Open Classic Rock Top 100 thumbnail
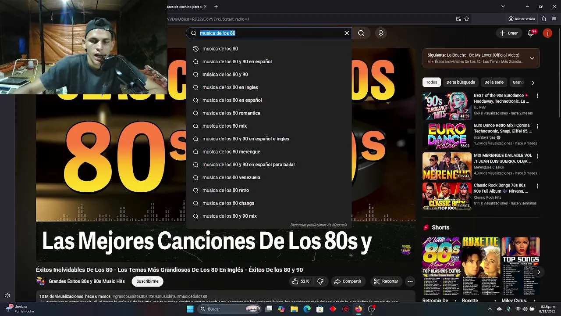Viewport: 561px width, 316px height. (x=447, y=196)
